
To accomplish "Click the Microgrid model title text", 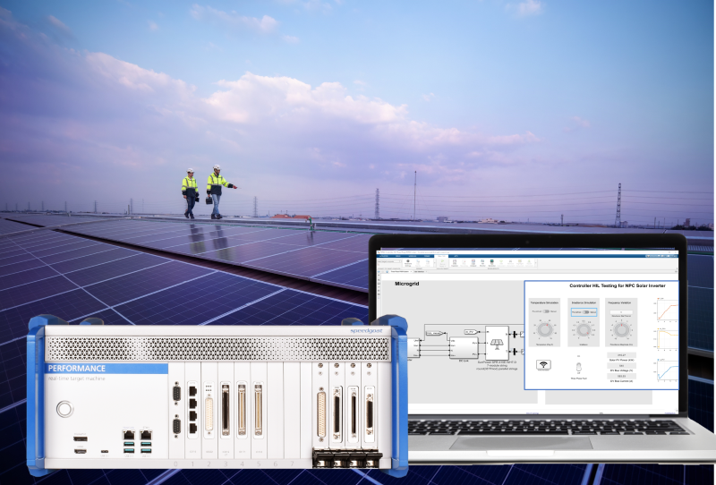I will (x=407, y=284).
